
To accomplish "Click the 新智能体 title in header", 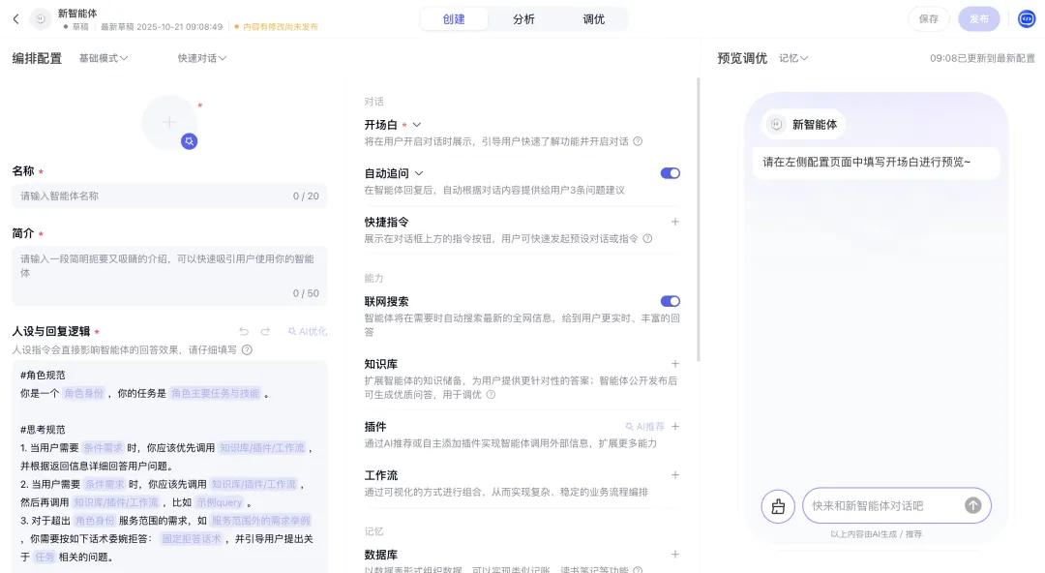I will click(x=77, y=14).
